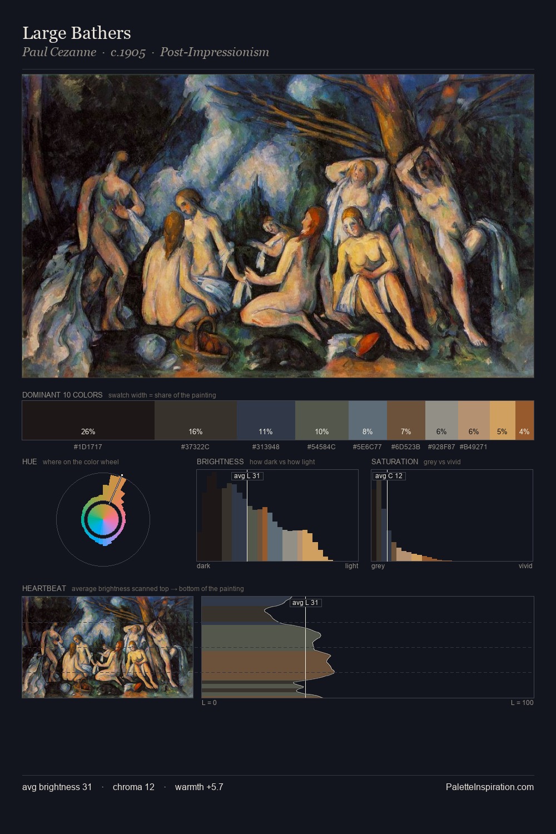Click the #6D523B hex label
The height and width of the screenshot is (834, 556).
[406, 447]
